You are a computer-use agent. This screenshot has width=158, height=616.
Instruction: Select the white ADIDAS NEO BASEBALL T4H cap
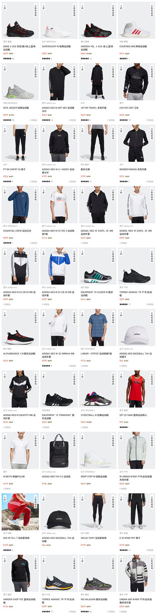coord(136,328)
